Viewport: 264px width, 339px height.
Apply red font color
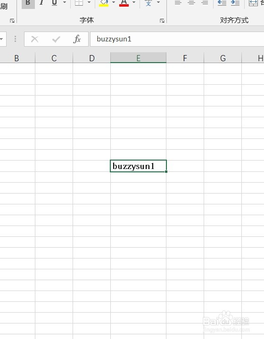[124, 3]
